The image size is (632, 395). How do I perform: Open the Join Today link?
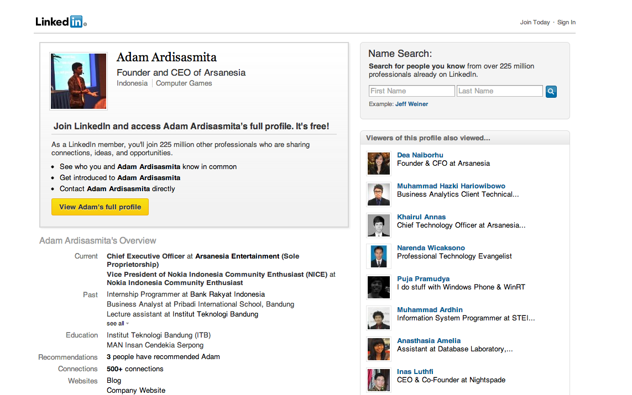535,23
